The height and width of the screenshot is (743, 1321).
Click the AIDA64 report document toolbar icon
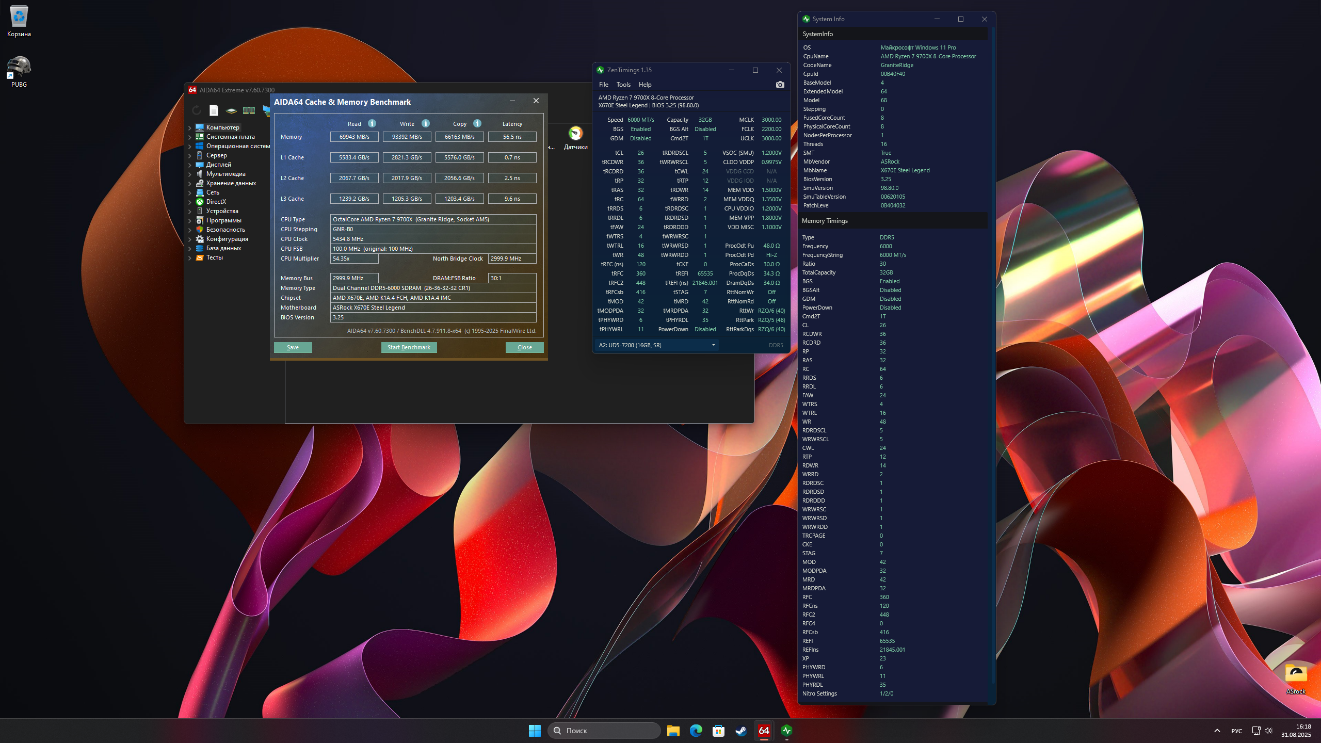click(x=214, y=110)
